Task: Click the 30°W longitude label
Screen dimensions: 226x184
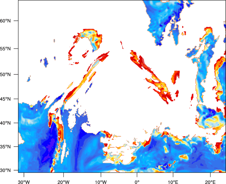Action: [24, 182]
